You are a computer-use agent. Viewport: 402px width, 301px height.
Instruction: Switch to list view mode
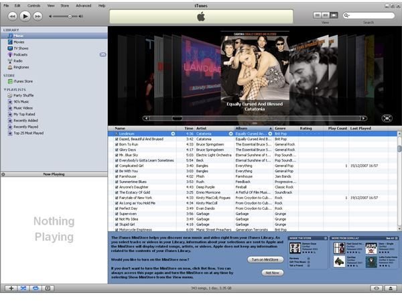point(317,15)
